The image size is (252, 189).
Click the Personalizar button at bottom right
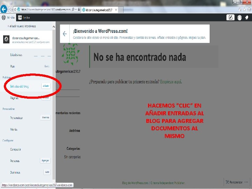pos(234,182)
